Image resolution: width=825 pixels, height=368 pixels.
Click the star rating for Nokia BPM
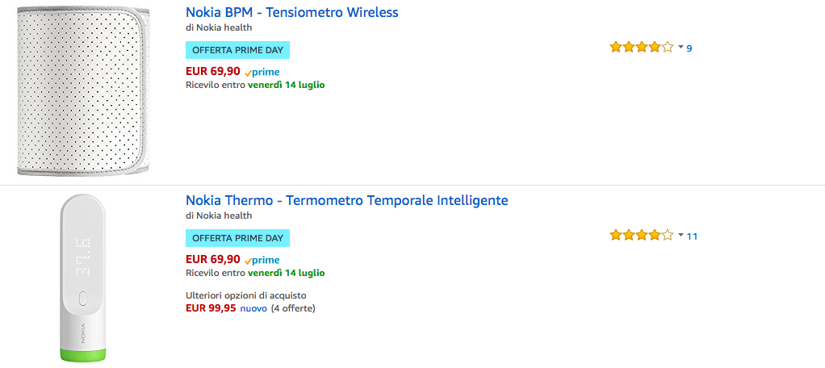pyautogui.click(x=641, y=48)
